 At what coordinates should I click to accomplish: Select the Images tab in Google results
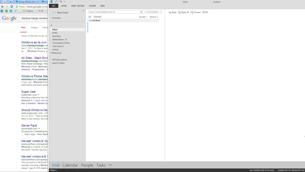(34, 28)
